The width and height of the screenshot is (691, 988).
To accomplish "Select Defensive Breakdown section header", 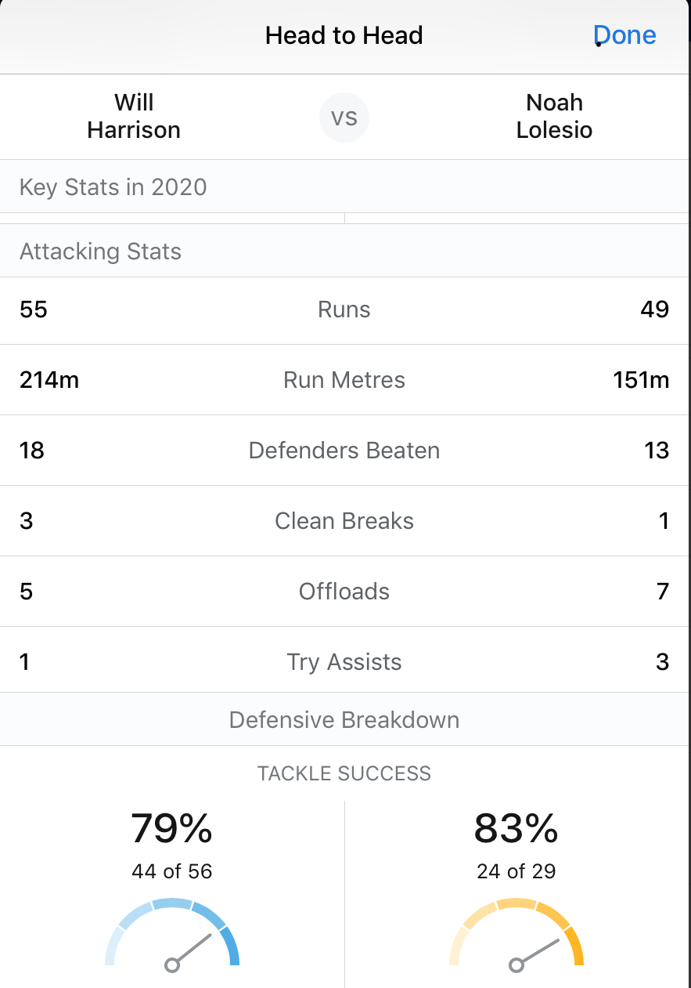I will [x=344, y=720].
